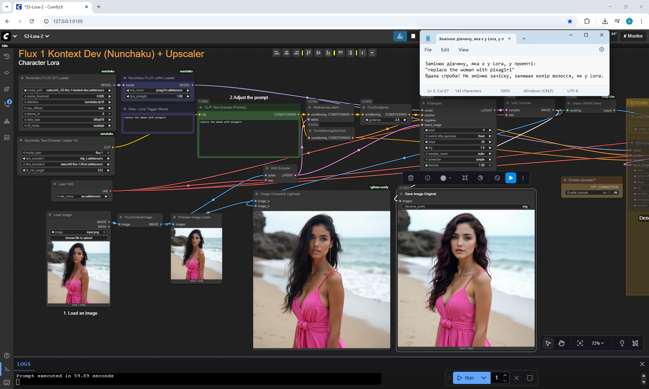Expand the Run button options arrow
This screenshot has height=389, width=649.
click(484, 378)
